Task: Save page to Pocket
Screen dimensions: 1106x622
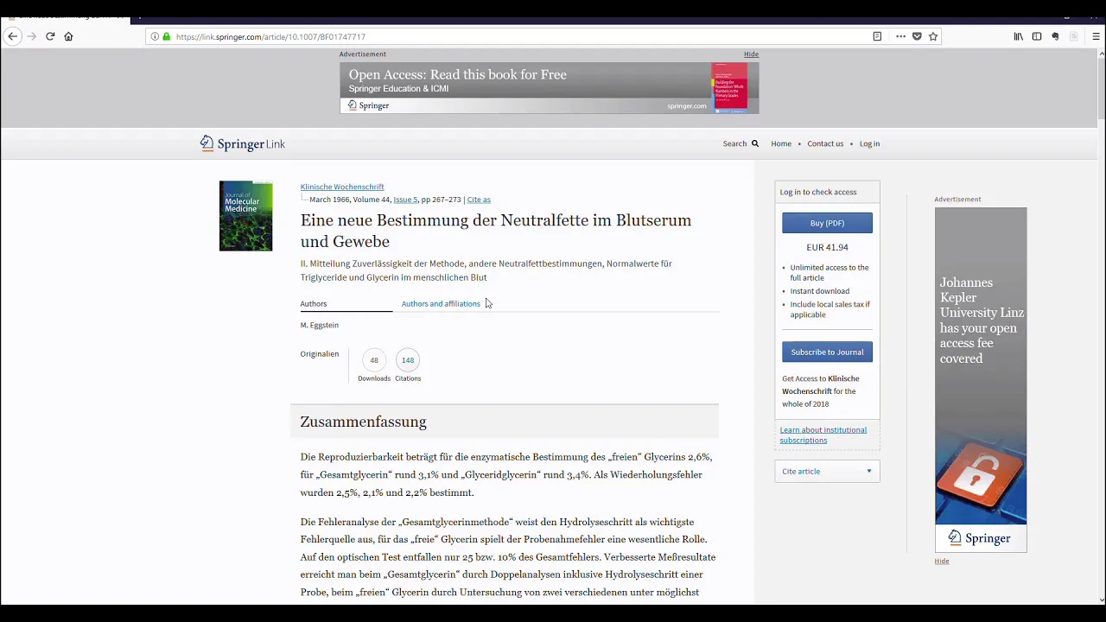Action: coord(917,36)
